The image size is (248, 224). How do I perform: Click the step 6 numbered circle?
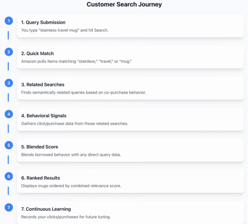[9, 176]
